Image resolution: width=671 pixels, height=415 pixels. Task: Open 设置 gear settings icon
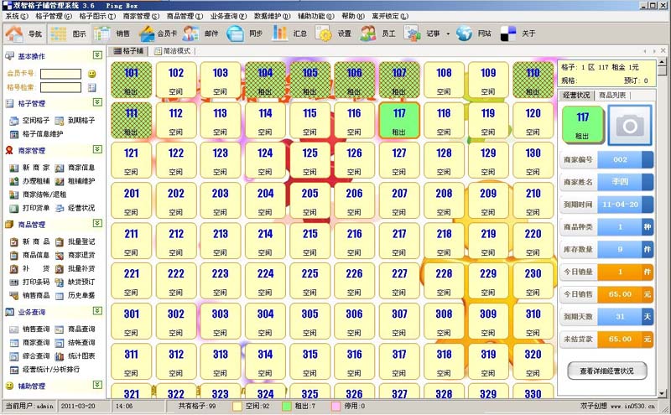(x=324, y=34)
